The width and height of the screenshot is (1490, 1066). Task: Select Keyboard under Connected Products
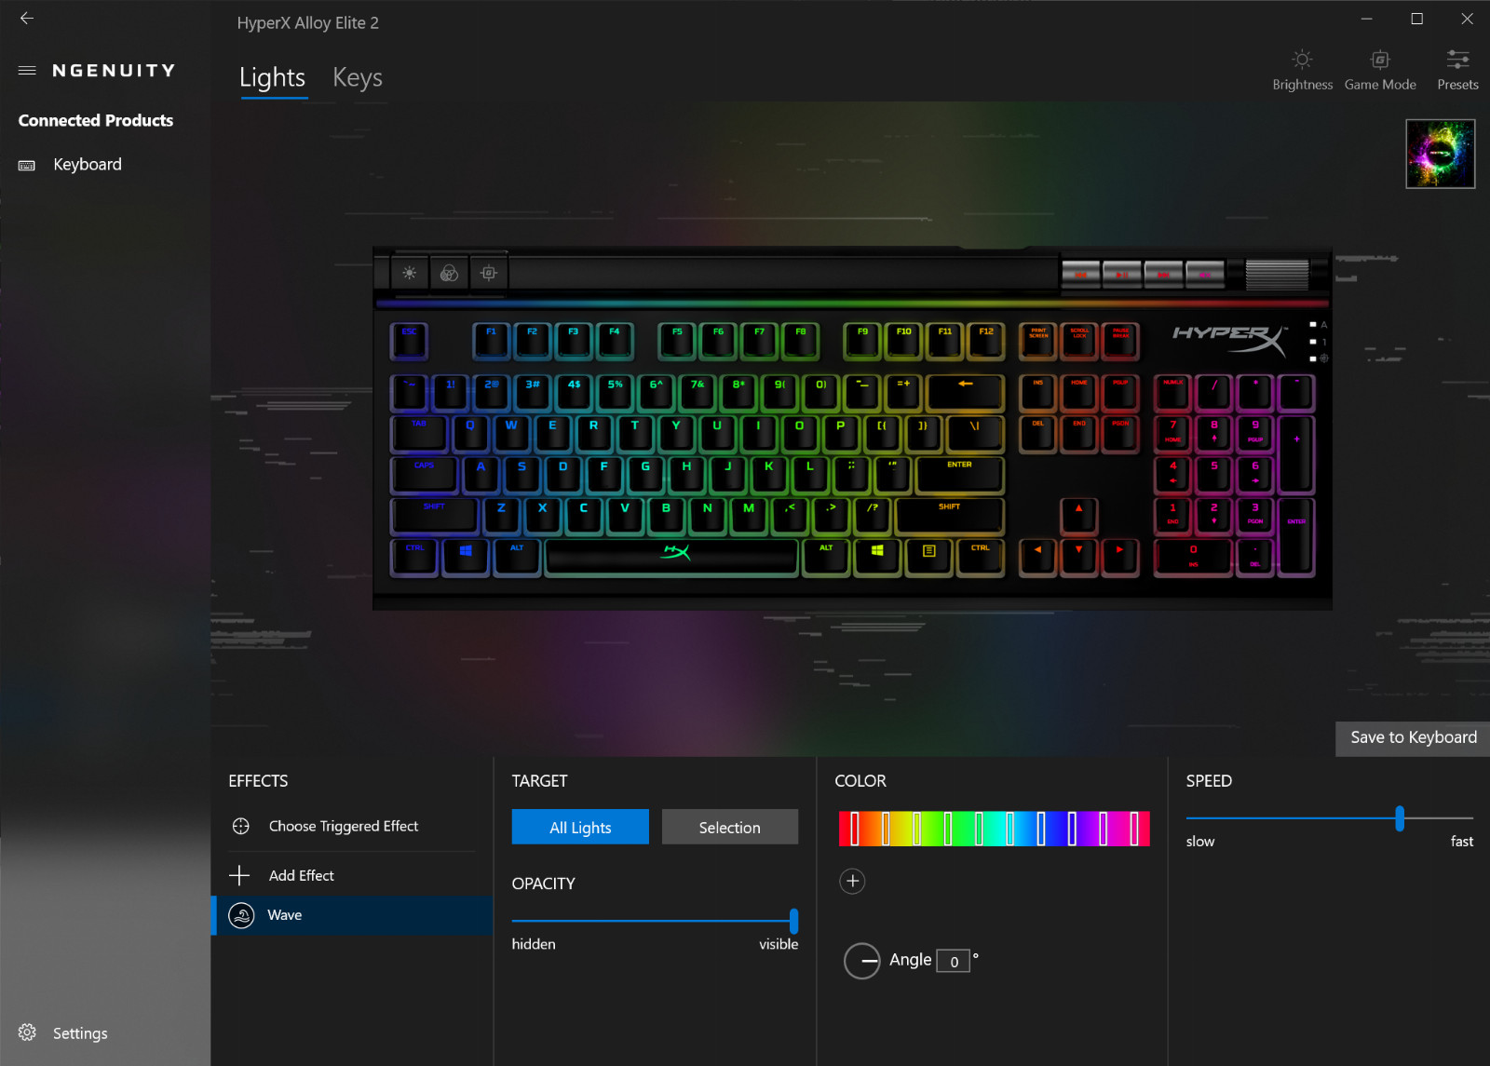(88, 165)
